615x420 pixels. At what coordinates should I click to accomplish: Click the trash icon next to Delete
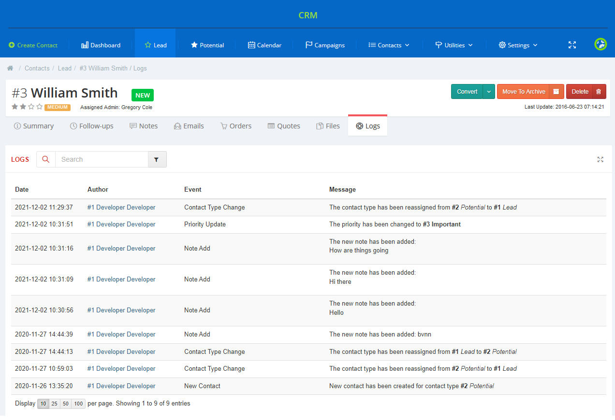(599, 91)
